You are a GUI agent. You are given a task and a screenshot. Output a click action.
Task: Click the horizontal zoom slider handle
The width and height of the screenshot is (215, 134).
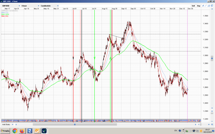coord(201,124)
